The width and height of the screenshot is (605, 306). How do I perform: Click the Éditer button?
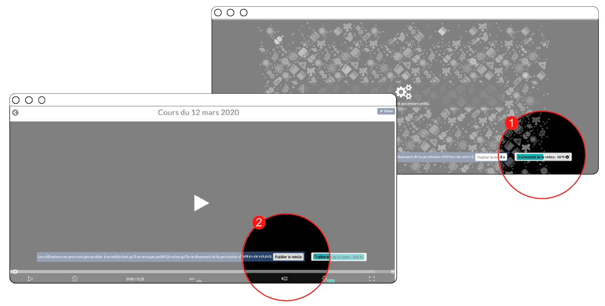click(385, 112)
